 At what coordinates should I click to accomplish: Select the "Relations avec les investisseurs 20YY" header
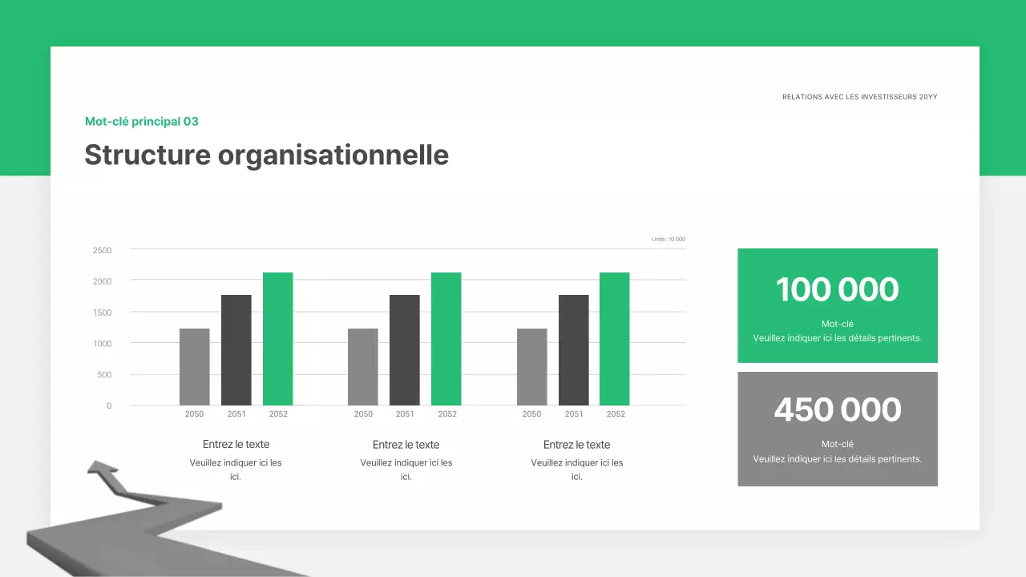(x=859, y=97)
